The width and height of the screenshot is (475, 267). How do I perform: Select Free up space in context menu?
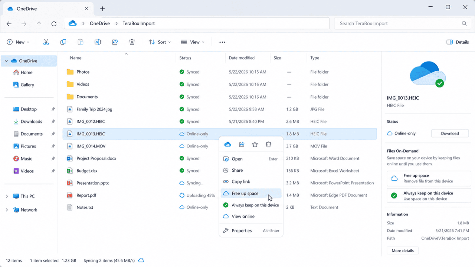click(x=251, y=193)
